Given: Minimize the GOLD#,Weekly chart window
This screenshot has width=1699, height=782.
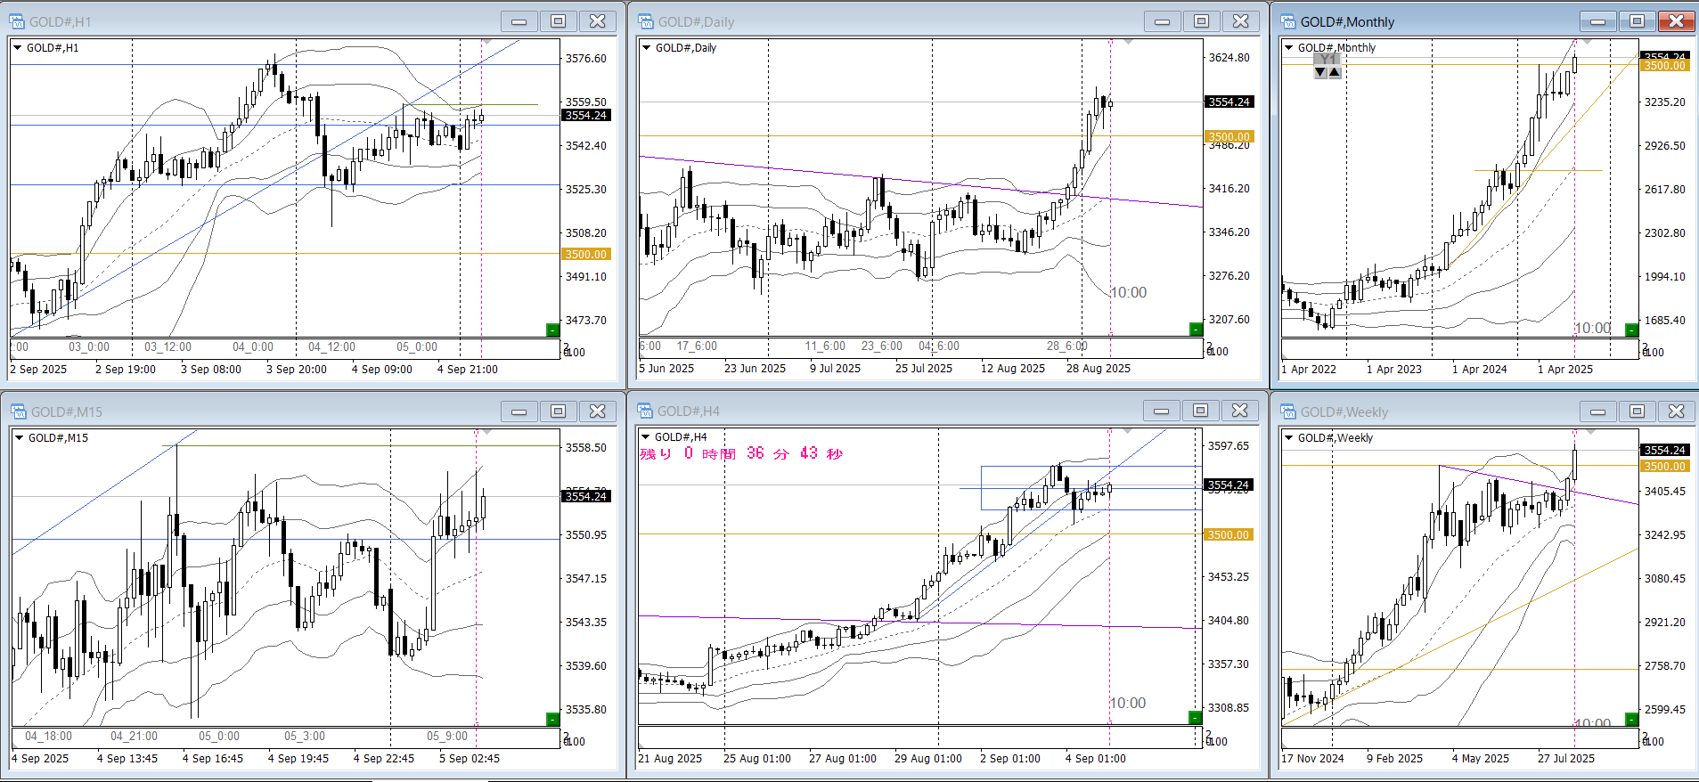Looking at the screenshot, I should pyautogui.click(x=1597, y=411).
